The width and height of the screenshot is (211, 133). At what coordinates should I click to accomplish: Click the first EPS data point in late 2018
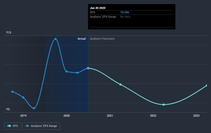[x=12, y=92]
